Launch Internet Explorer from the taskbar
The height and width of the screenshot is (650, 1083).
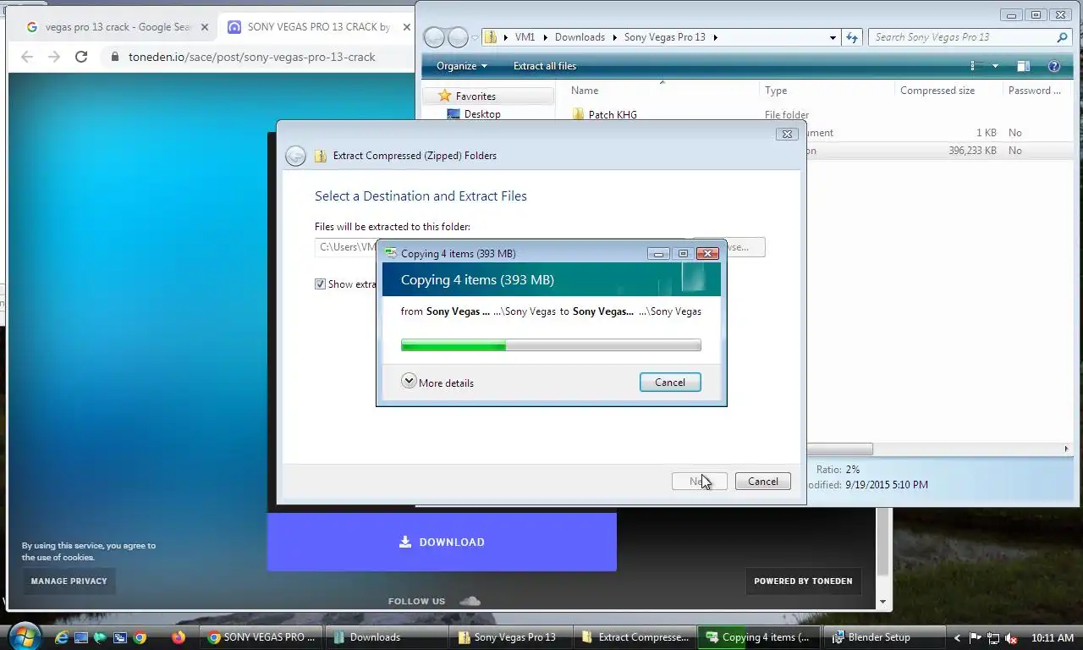(61, 637)
